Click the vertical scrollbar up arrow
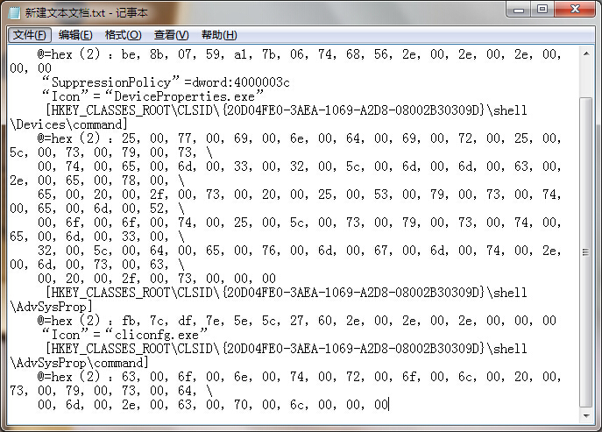 (x=587, y=54)
